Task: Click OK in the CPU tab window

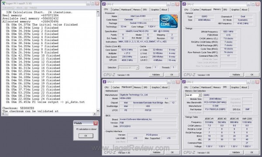Action: pos(172,75)
